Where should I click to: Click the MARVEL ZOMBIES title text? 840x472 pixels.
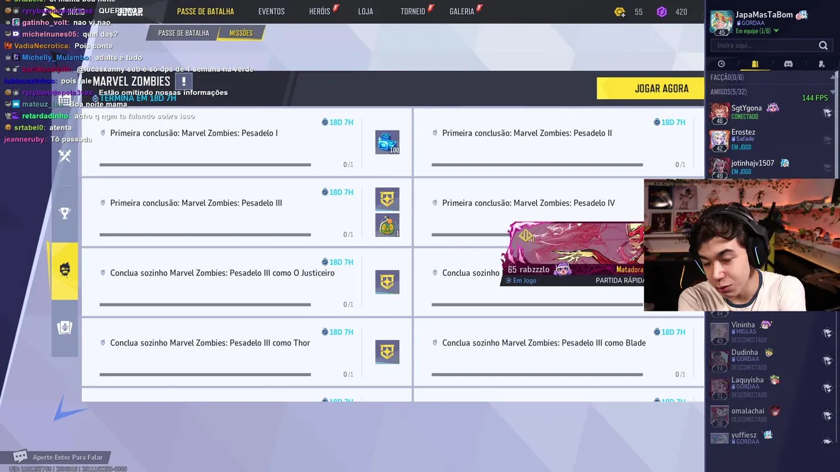coord(131,81)
